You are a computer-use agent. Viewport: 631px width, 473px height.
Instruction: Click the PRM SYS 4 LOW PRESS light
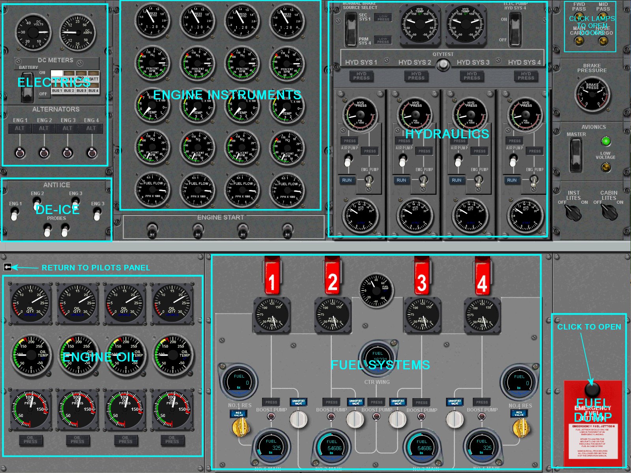[x=383, y=40]
